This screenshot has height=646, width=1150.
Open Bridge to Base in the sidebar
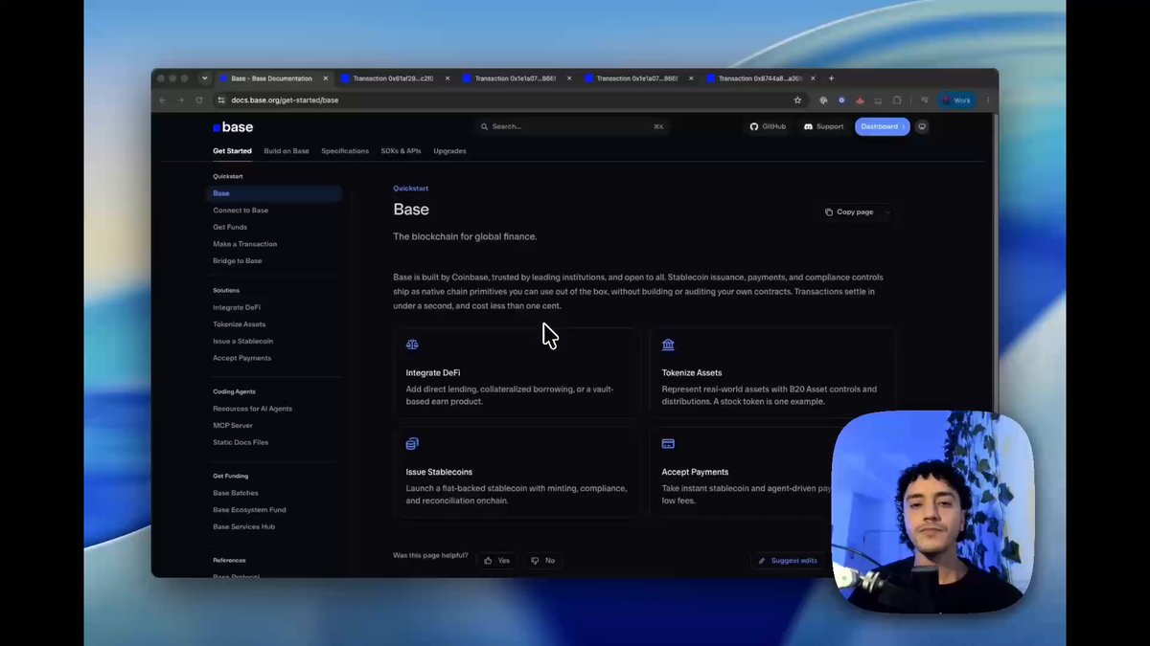click(238, 260)
